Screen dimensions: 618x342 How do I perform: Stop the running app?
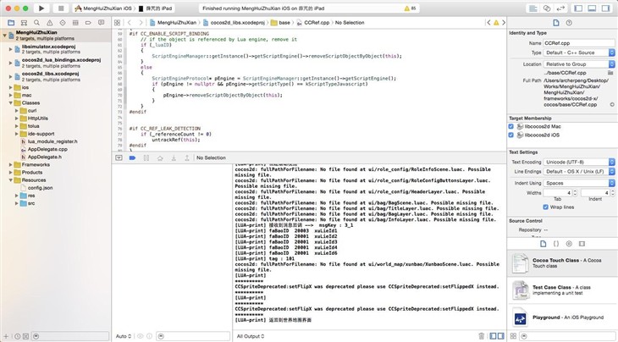(61, 8)
